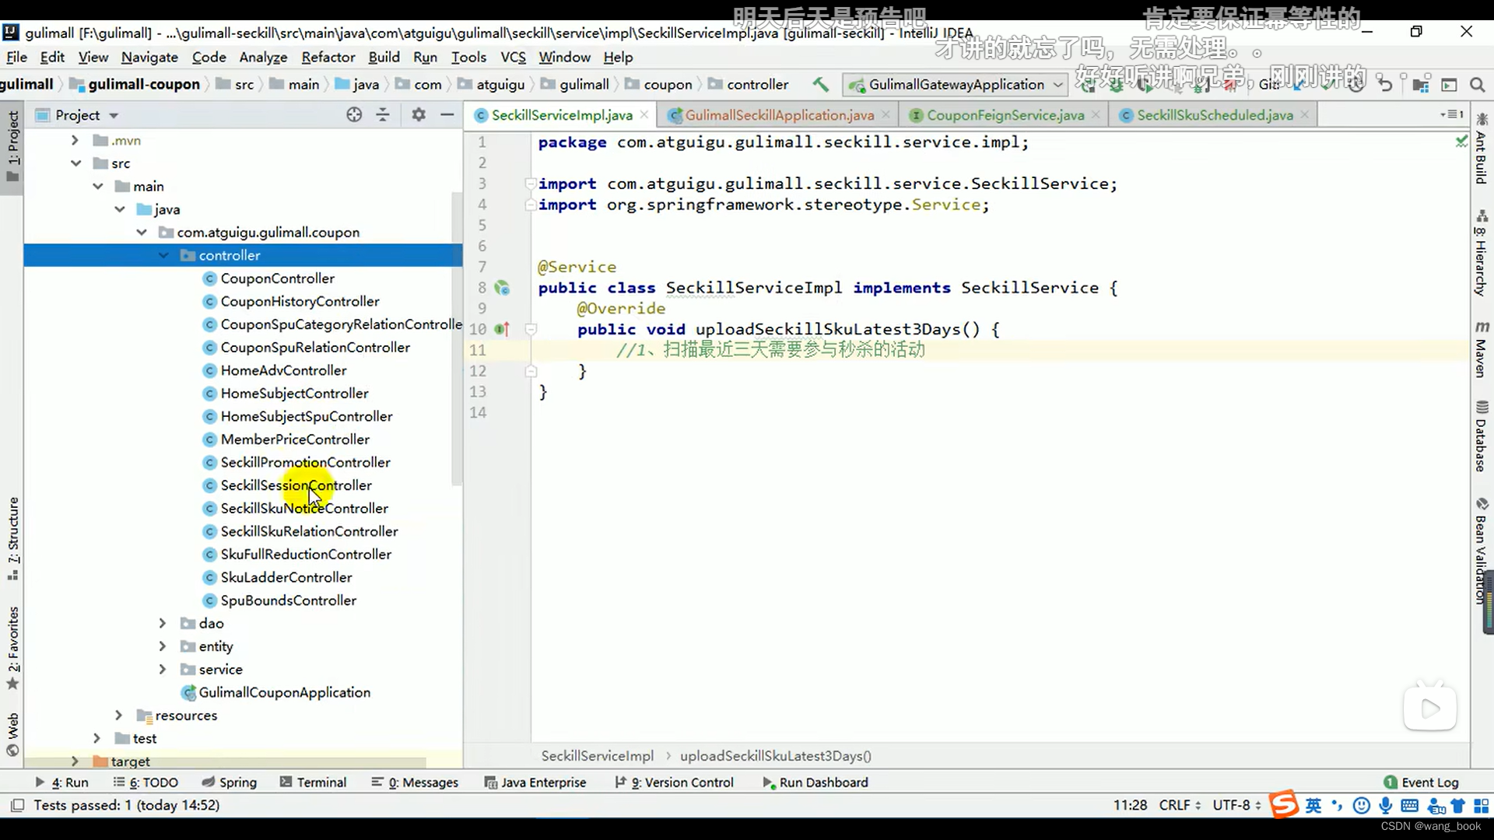Click the IME keyboard icon in tray
Screen dimensions: 1494x840
[1410, 806]
